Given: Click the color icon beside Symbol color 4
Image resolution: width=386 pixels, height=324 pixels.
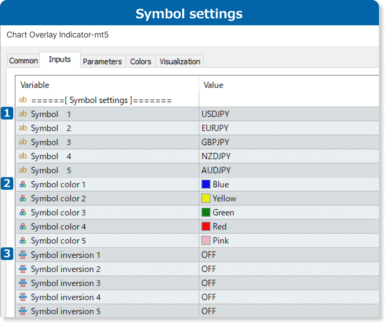Looking at the screenshot, I should point(23,227).
